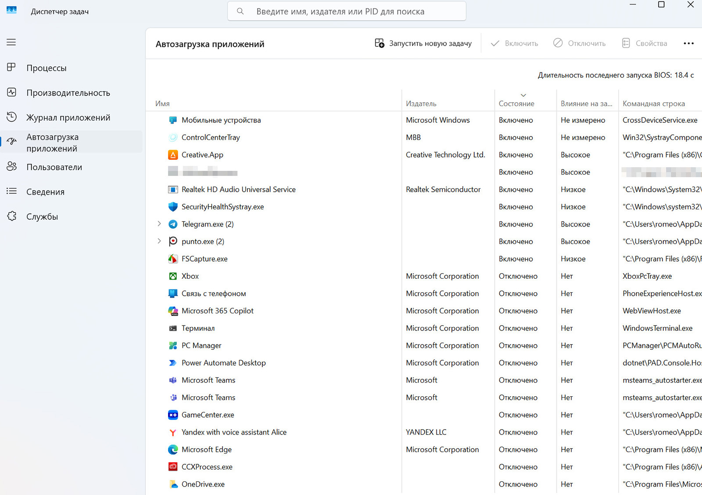
Task: Click the CrossDeviceService.exe command cell
Action: tap(660, 120)
